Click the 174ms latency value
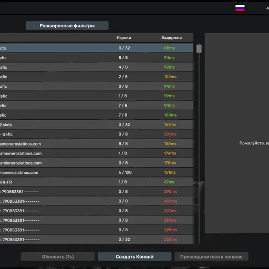The height and width of the screenshot is (269, 269). [x=170, y=153]
